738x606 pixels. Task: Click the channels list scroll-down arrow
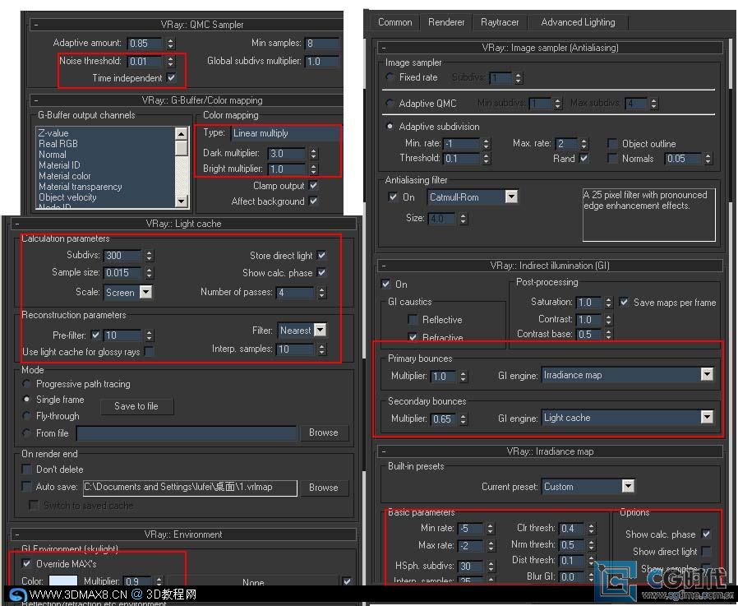tap(181, 201)
